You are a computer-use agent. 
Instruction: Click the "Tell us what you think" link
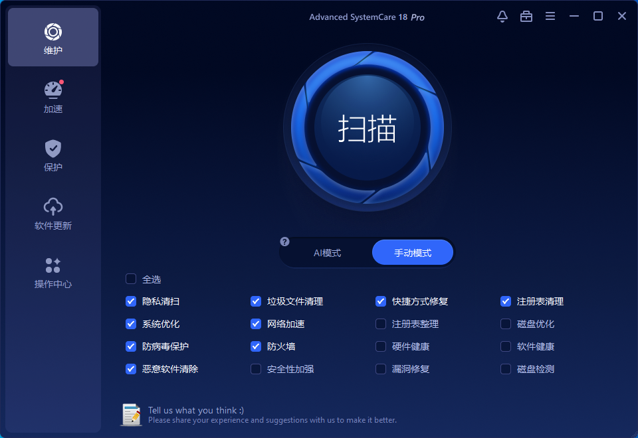click(x=195, y=410)
